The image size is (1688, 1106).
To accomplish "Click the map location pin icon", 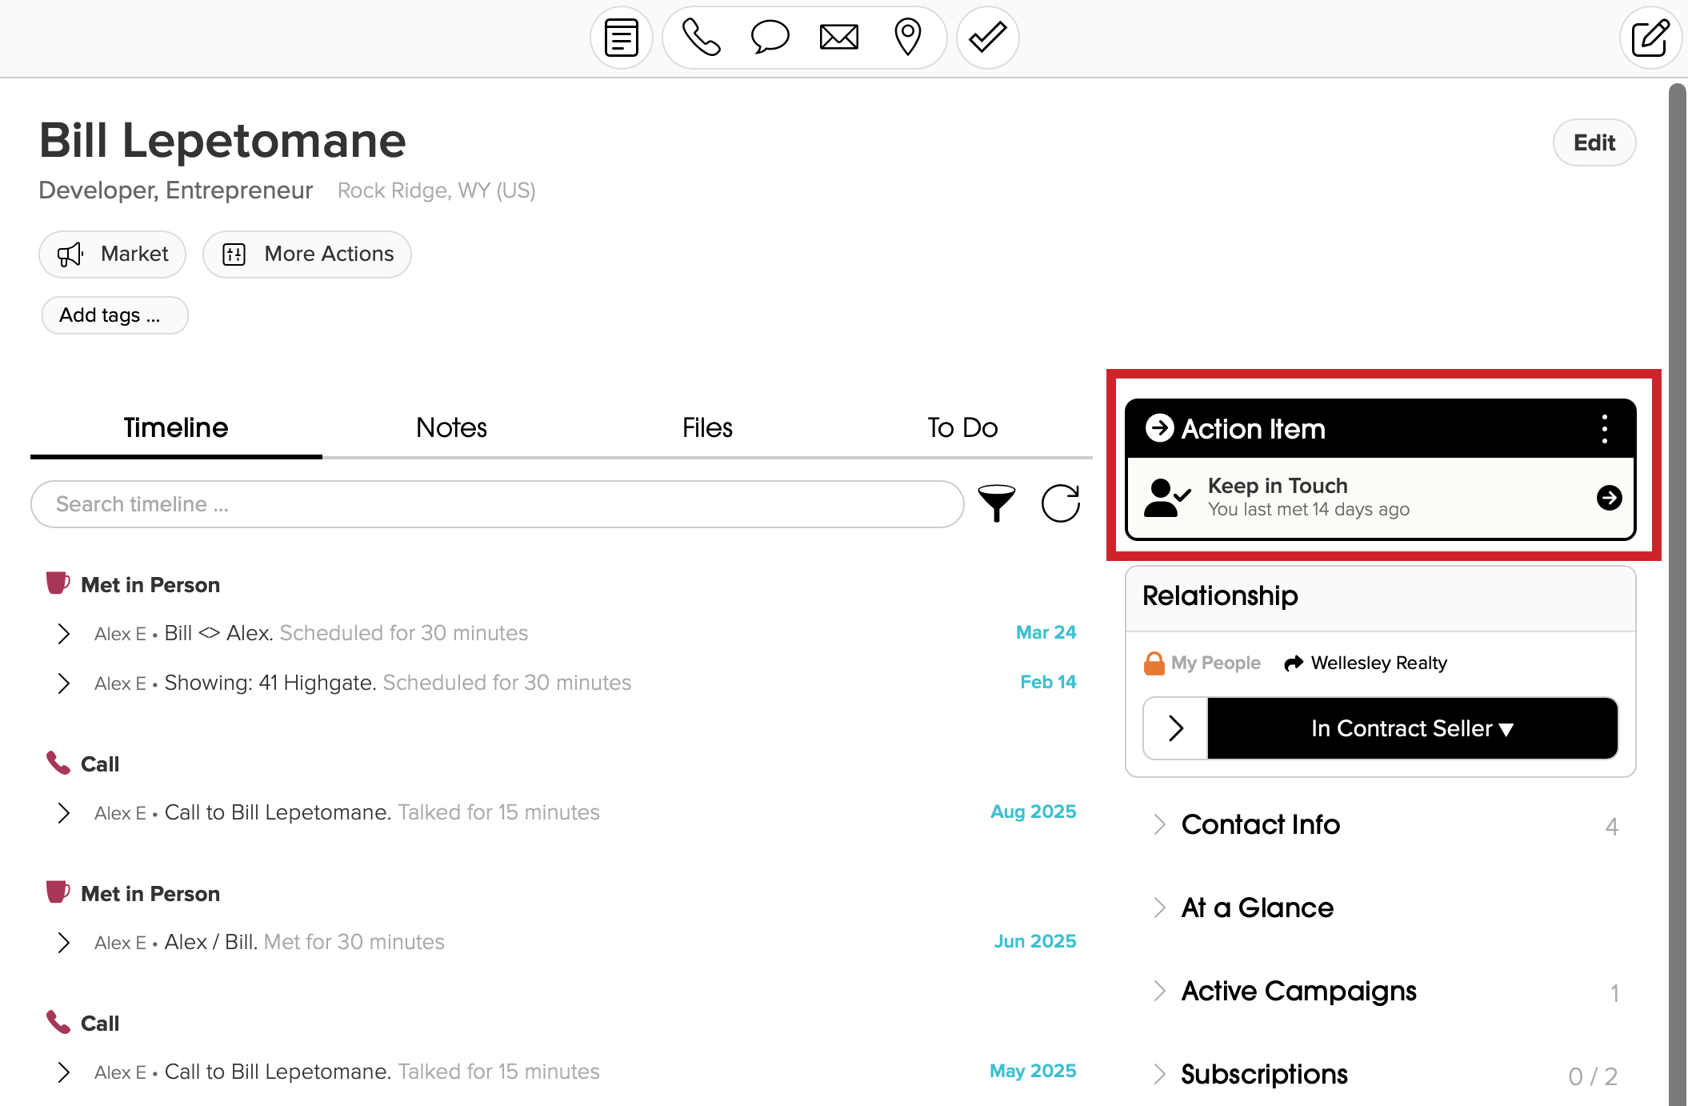I will (907, 38).
